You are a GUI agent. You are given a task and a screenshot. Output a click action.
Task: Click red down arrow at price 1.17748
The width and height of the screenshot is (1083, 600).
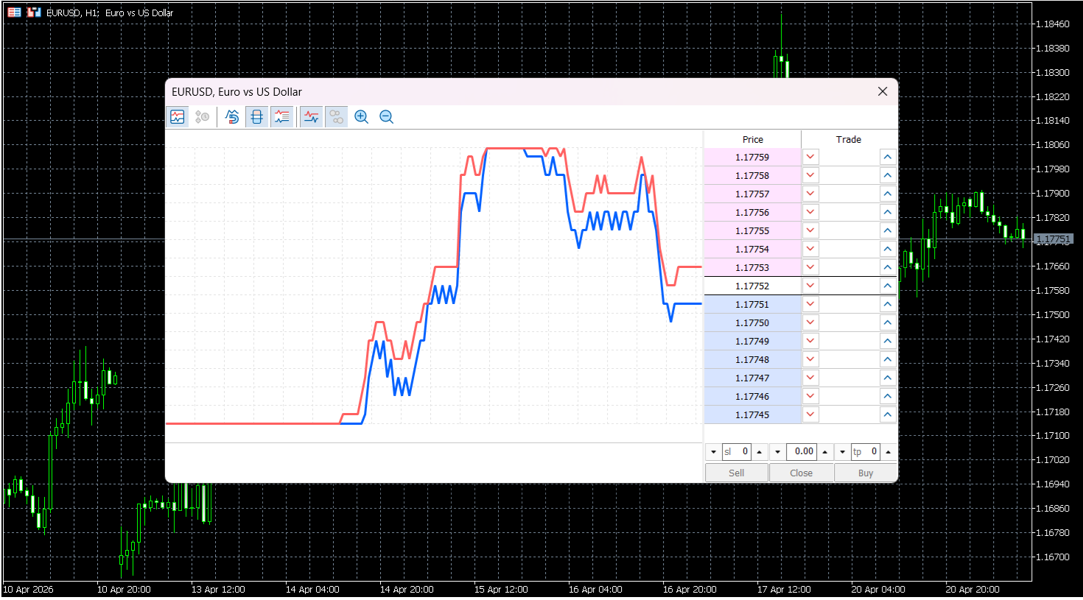pos(810,359)
